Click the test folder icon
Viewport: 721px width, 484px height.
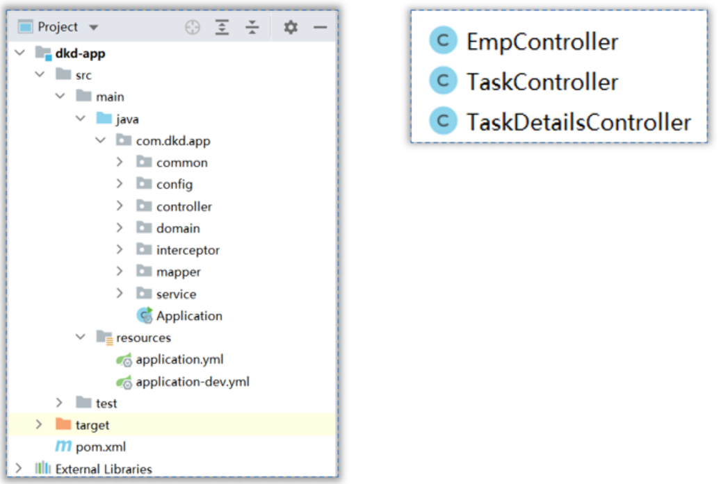pyautogui.click(x=83, y=402)
